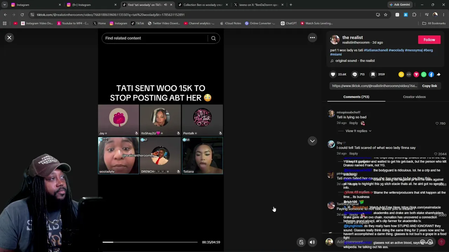Repost the video with yellow repost icon
The image size is (449, 252).
coord(401,75)
